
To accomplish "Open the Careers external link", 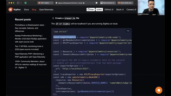I will coord(131,10).
